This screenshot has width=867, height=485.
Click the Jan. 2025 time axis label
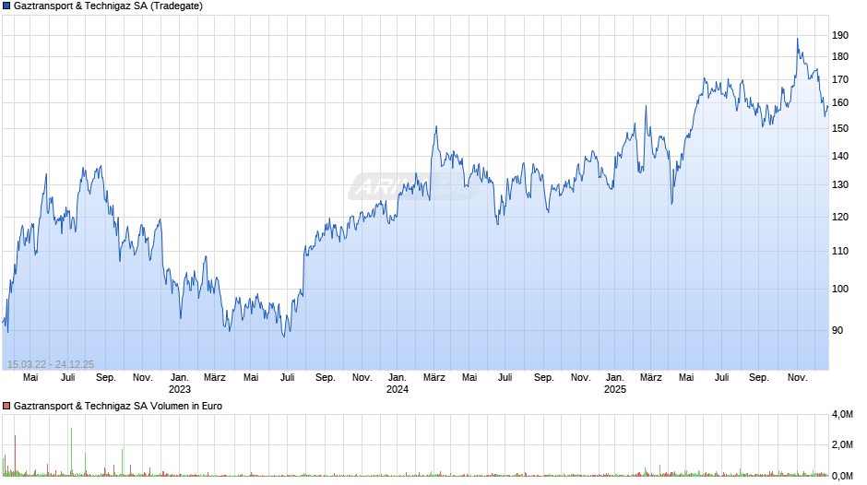(x=615, y=384)
